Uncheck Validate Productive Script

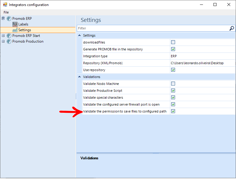tap(173, 91)
